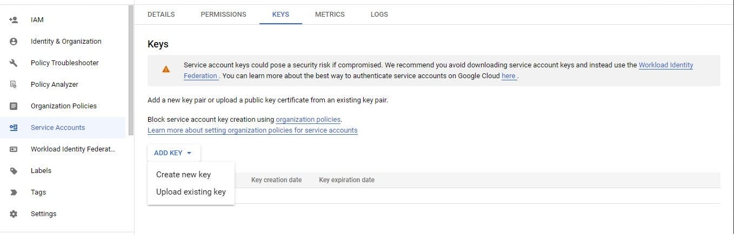This screenshot has width=734, height=235.
Task: Follow the organization policies link
Action: tap(308, 120)
